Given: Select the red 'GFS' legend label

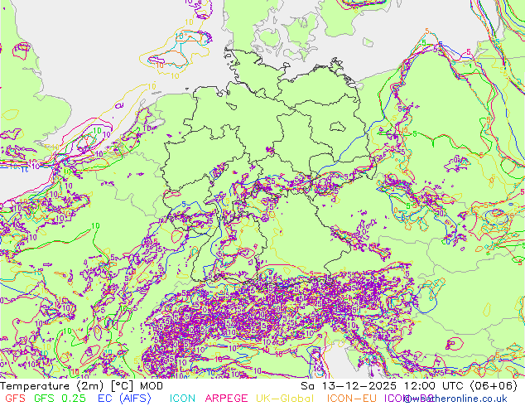Looking at the screenshot, I should (15, 399).
